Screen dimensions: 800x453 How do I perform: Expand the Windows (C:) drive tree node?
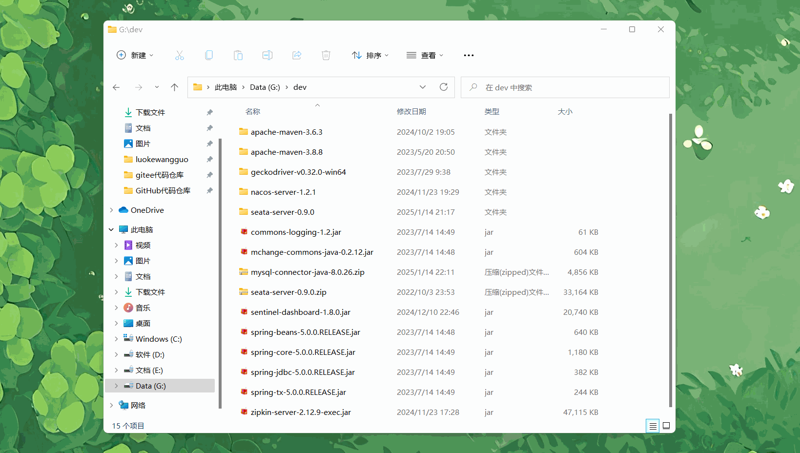[x=116, y=339]
